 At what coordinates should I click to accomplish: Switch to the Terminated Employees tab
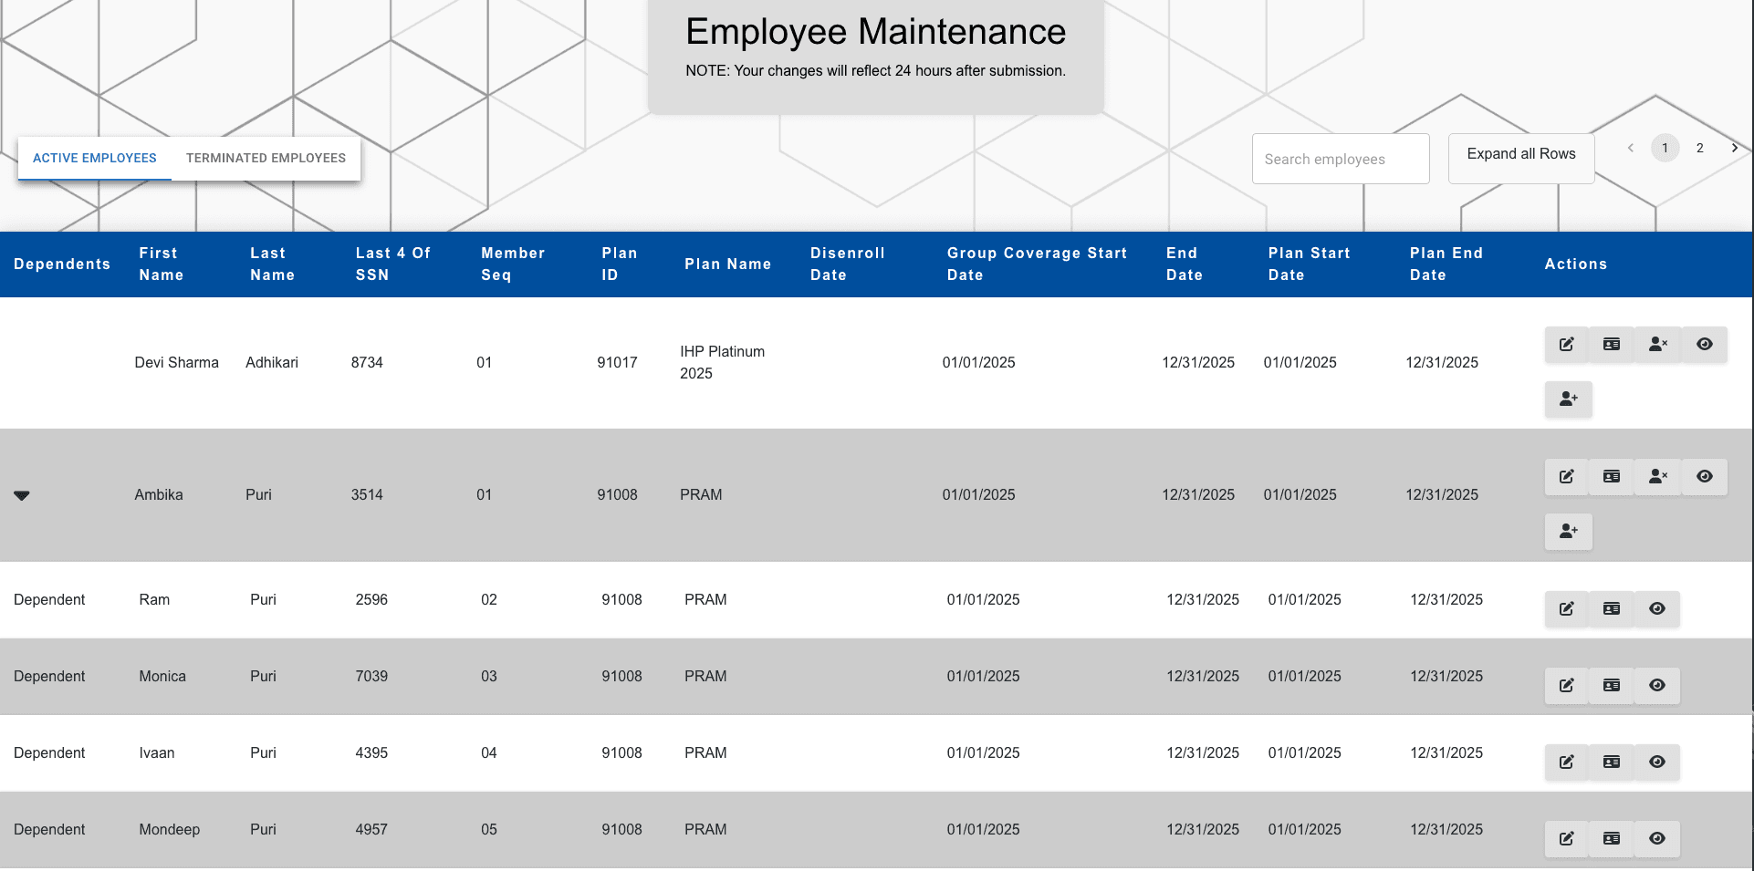click(x=266, y=158)
